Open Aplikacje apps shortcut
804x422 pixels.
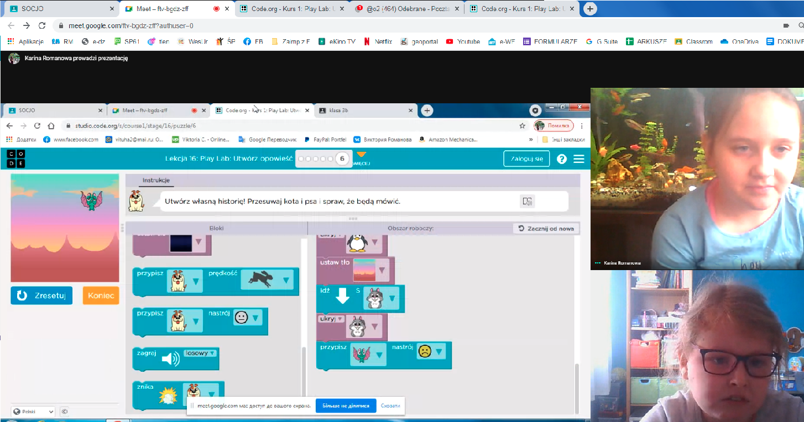(x=25, y=41)
